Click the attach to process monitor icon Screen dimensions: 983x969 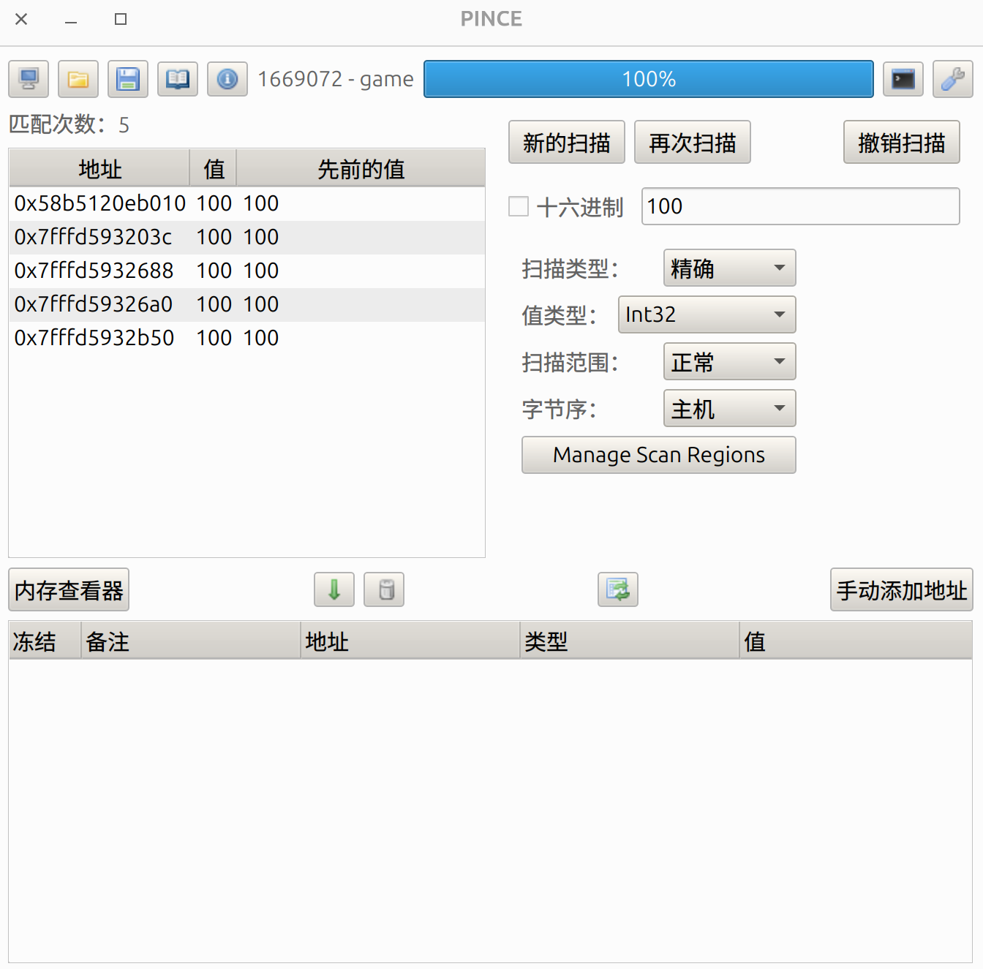tap(29, 79)
